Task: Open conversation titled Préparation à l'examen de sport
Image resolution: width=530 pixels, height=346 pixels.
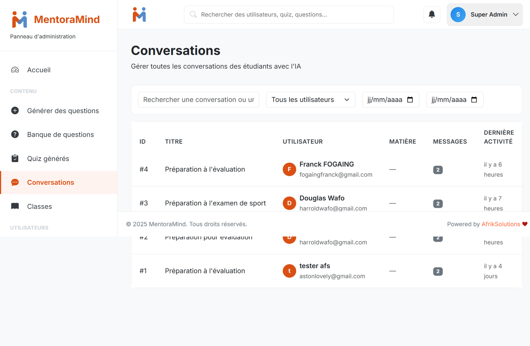Action: [215, 203]
